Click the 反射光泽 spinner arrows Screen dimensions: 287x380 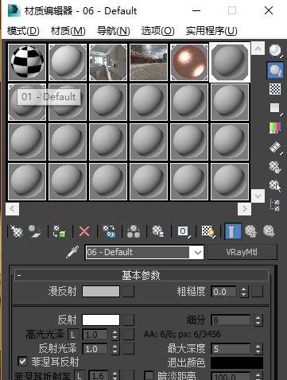114,349
